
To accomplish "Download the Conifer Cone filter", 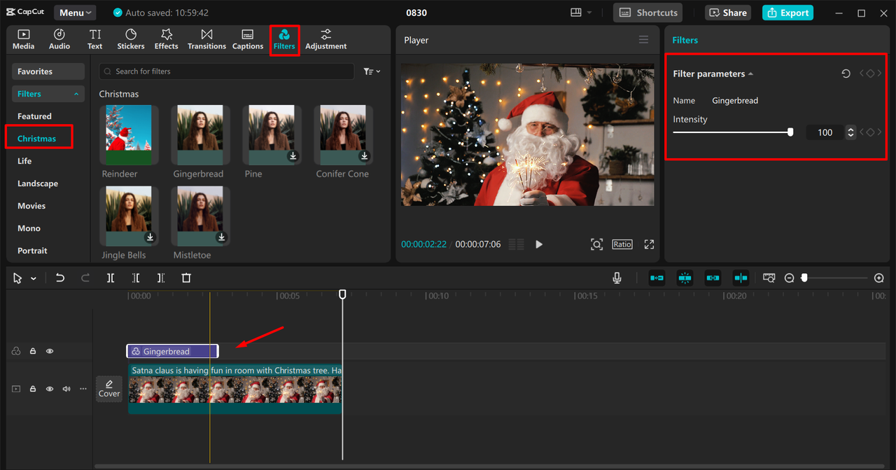I will point(364,156).
